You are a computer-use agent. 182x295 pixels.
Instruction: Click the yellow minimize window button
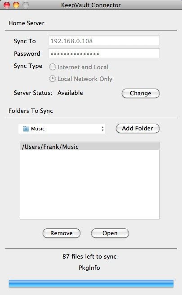[x=16, y=5]
